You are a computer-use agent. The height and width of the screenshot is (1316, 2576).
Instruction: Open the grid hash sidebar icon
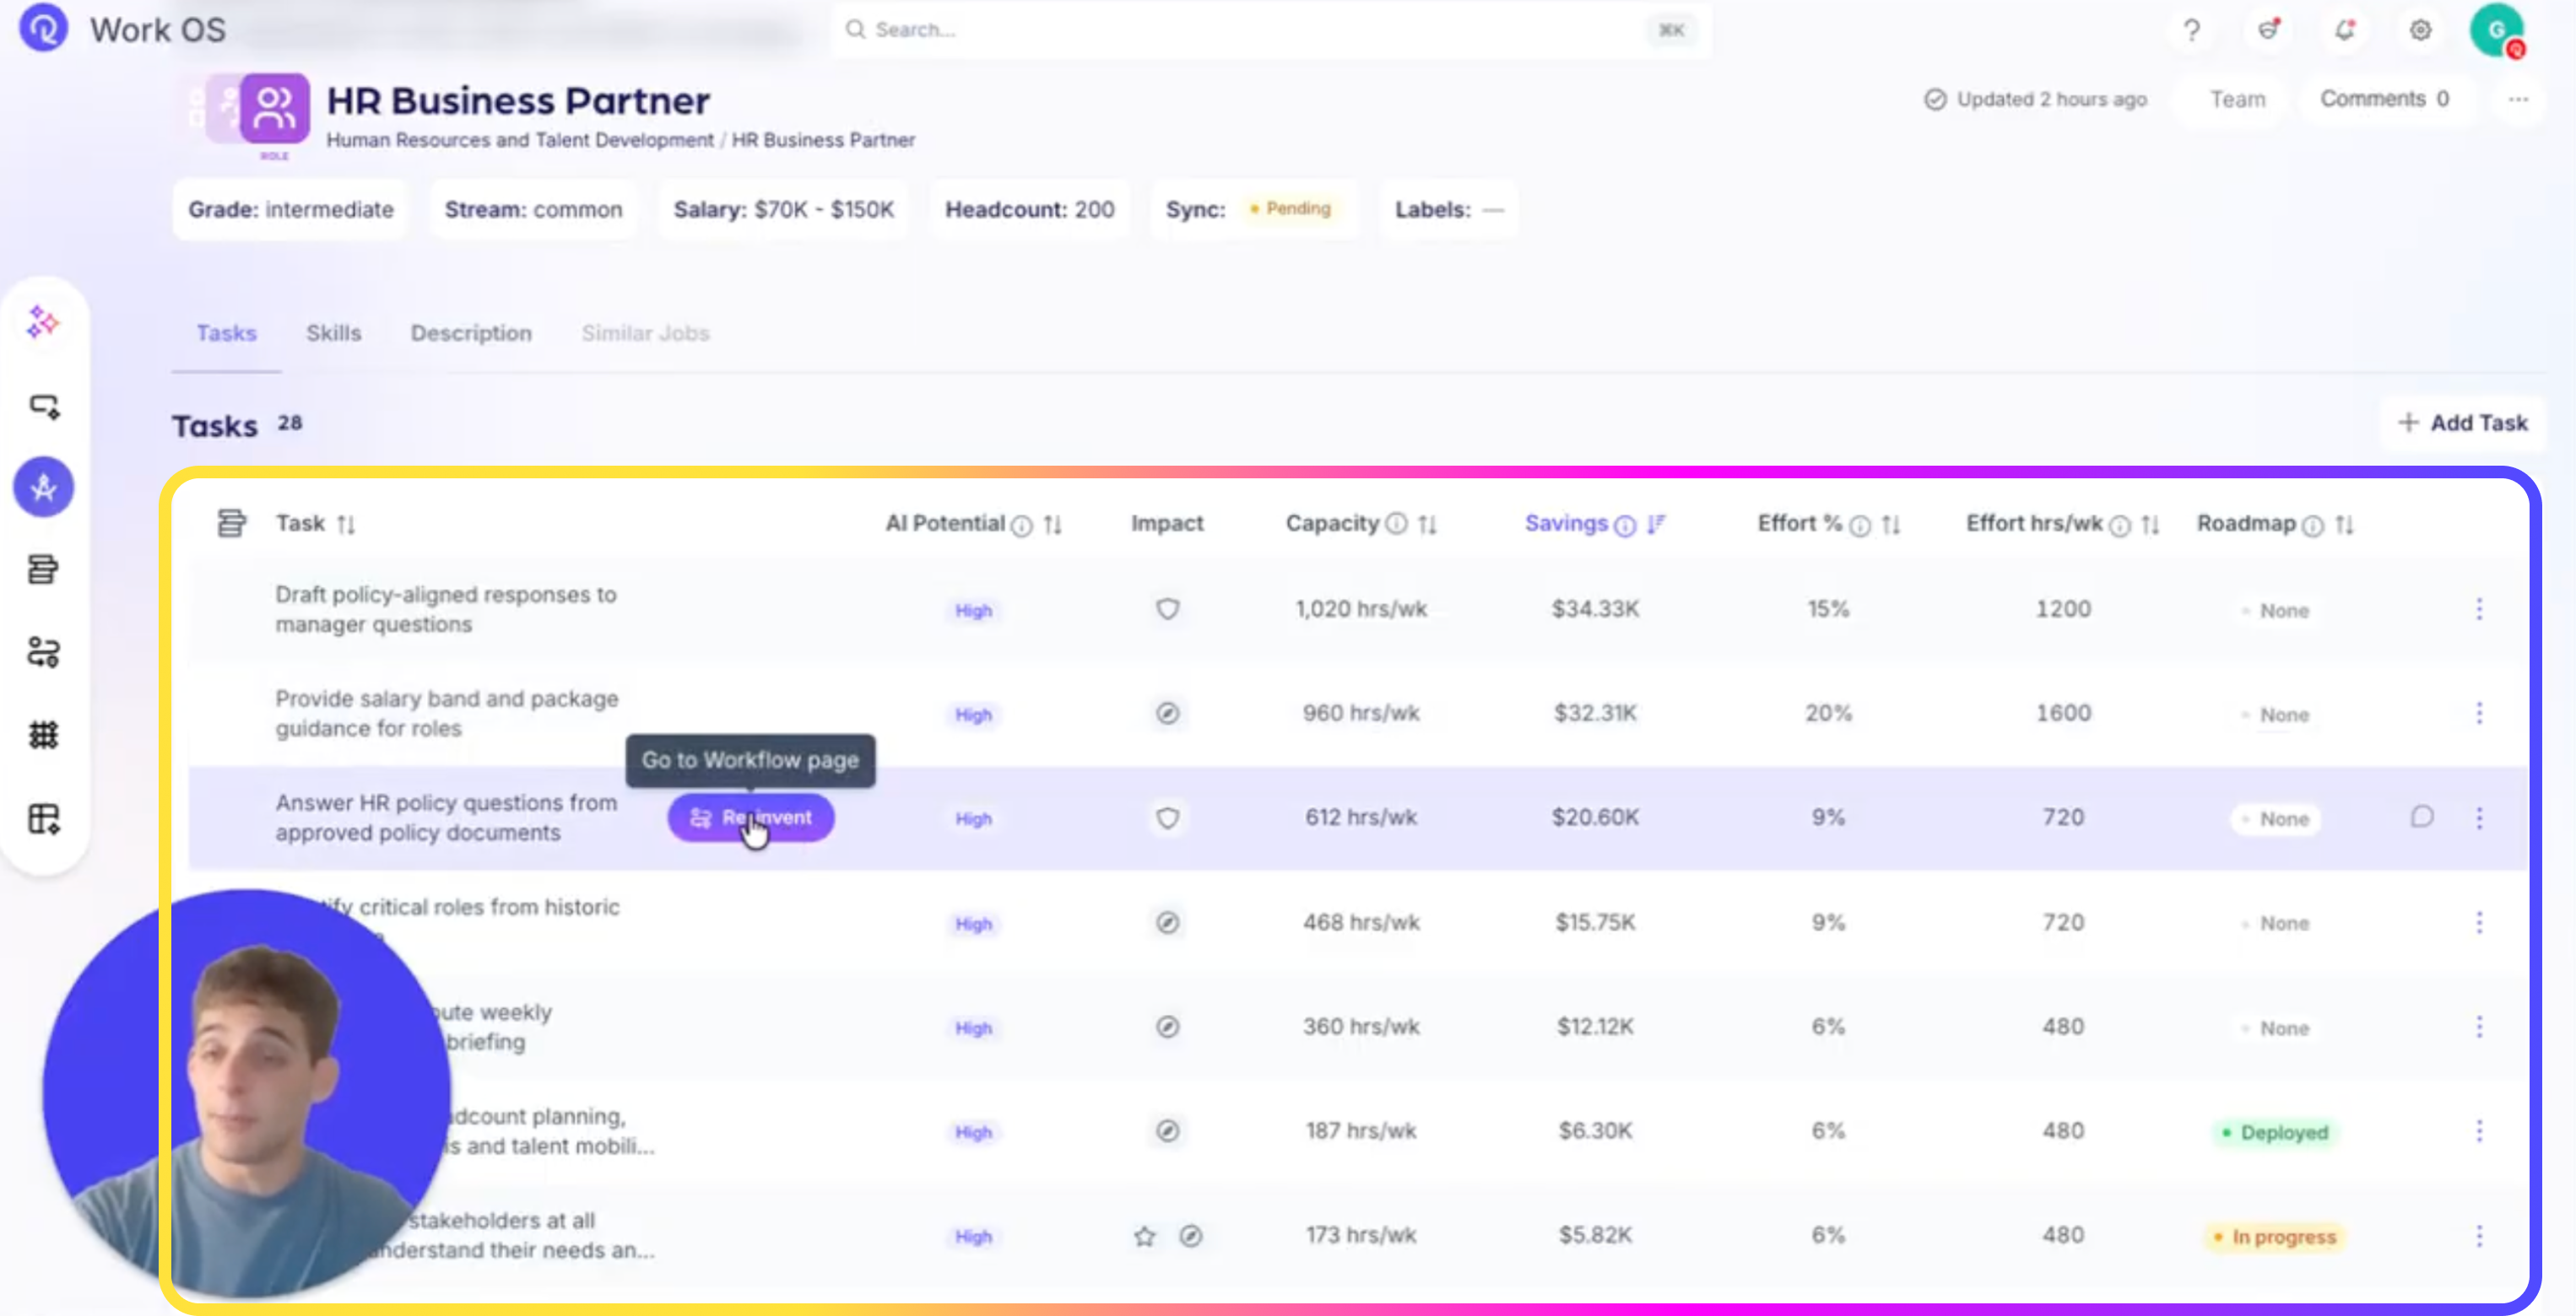coord(43,736)
